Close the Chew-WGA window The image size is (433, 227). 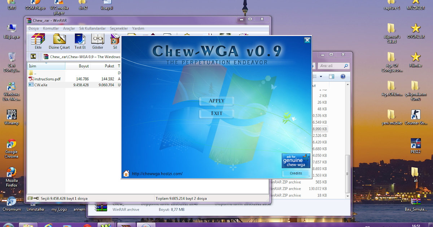(307, 40)
